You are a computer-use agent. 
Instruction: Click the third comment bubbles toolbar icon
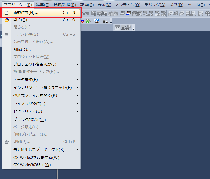point(182,13)
